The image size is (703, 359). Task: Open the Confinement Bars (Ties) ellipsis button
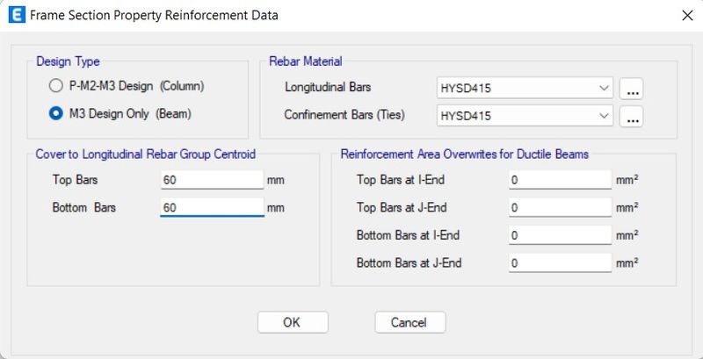(631, 117)
